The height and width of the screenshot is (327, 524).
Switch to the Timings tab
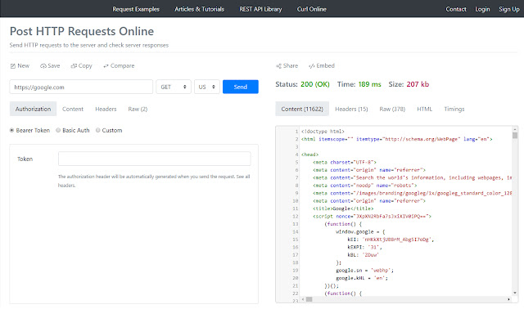[454, 108]
